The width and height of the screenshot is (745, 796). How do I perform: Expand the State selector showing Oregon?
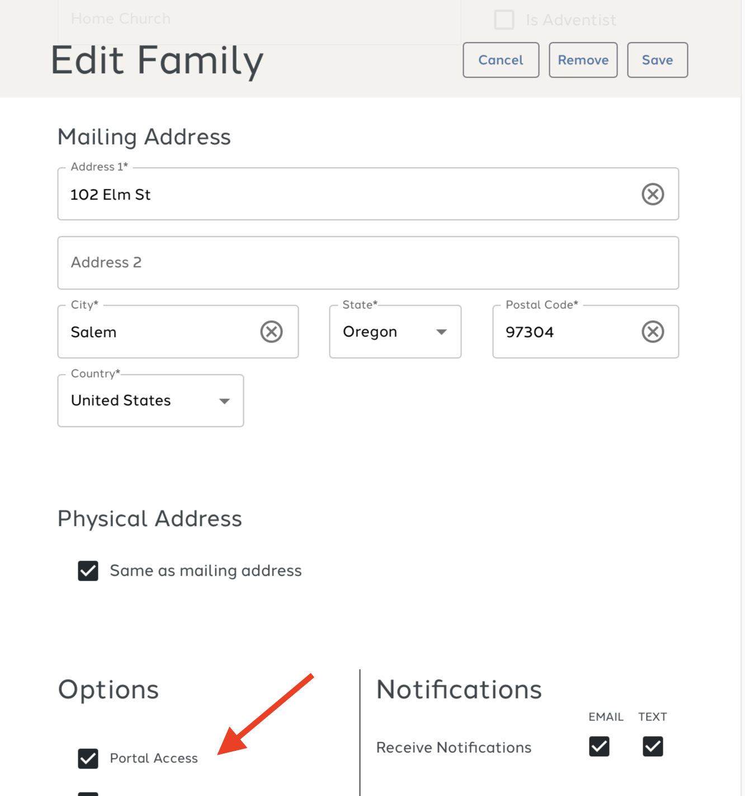tap(395, 331)
